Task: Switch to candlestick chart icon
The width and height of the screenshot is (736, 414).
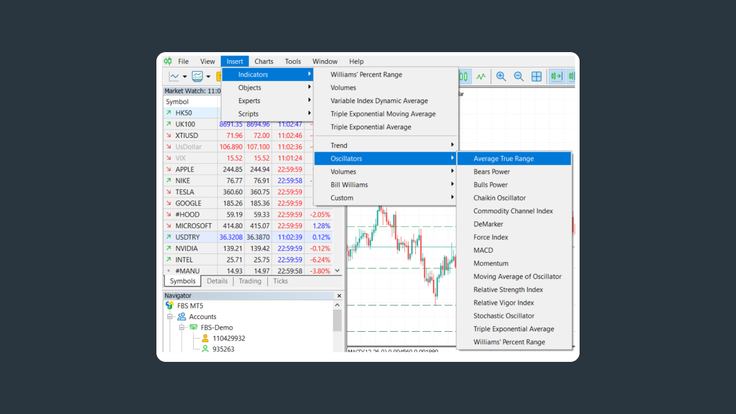Action: (x=464, y=77)
